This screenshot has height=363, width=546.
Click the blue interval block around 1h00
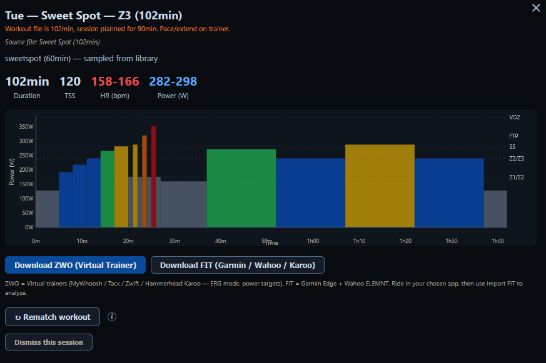(x=311, y=192)
